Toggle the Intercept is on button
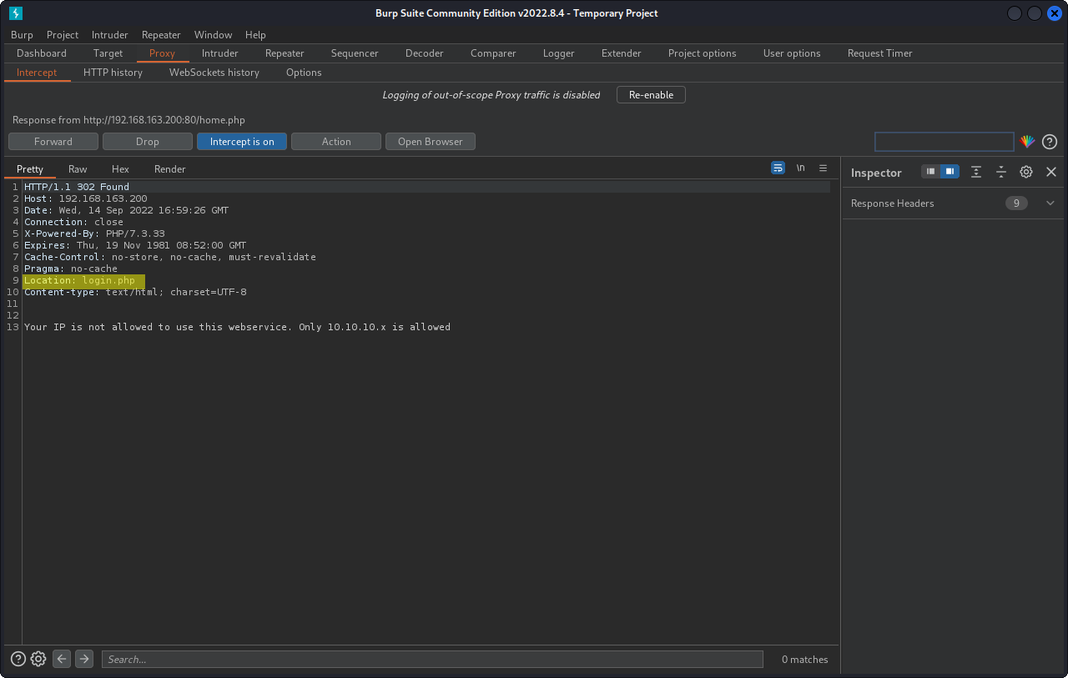Viewport: 1068px width, 678px height. (x=242, y=142)
